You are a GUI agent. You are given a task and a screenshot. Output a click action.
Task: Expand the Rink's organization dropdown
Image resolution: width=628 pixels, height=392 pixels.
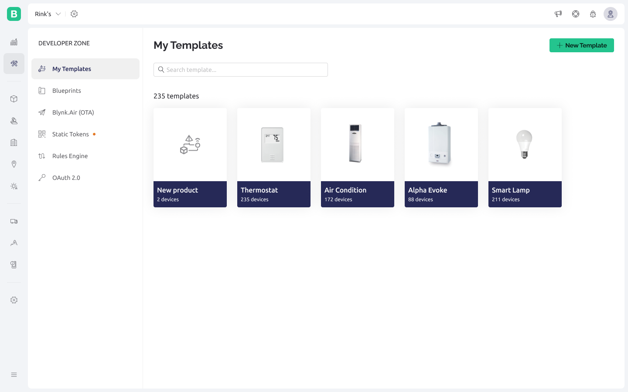(48, 14)
